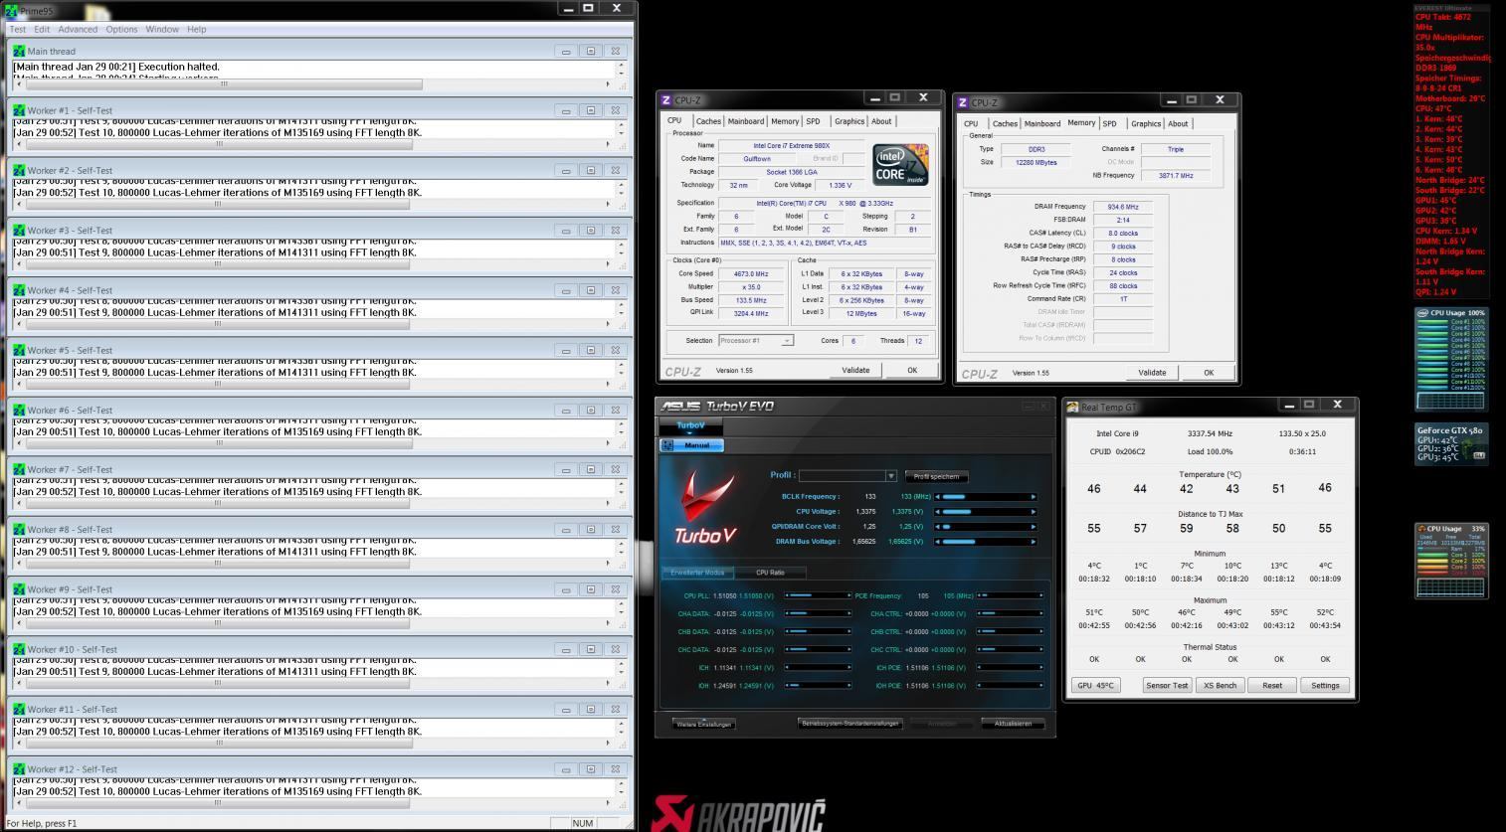Click Betriebssystem-Standardeinstellungen button
The width and height of the screenshot is (1506, 832).
(849, 724)
